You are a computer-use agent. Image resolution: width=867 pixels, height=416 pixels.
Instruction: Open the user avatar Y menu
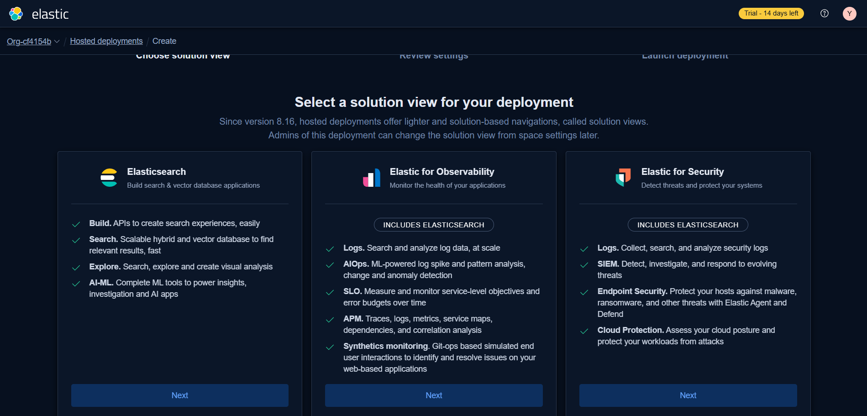tap(849, 13)
